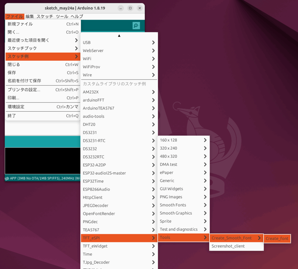
Task: Open the ツール menu
Action: pyautogui.click(x=62, y=17)
